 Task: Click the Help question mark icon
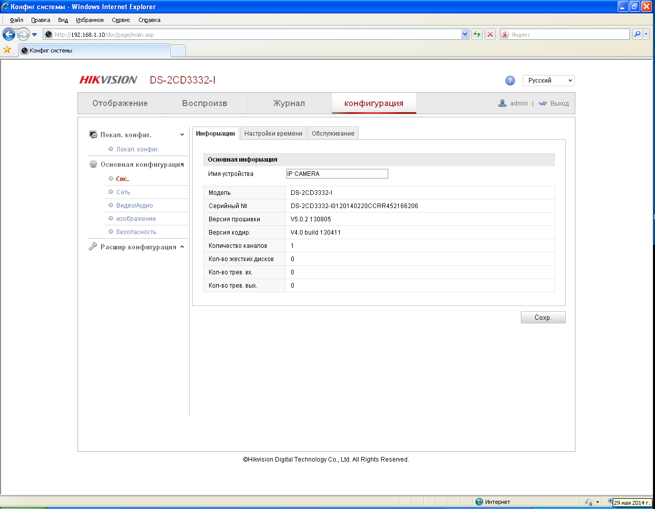[510, 81]
